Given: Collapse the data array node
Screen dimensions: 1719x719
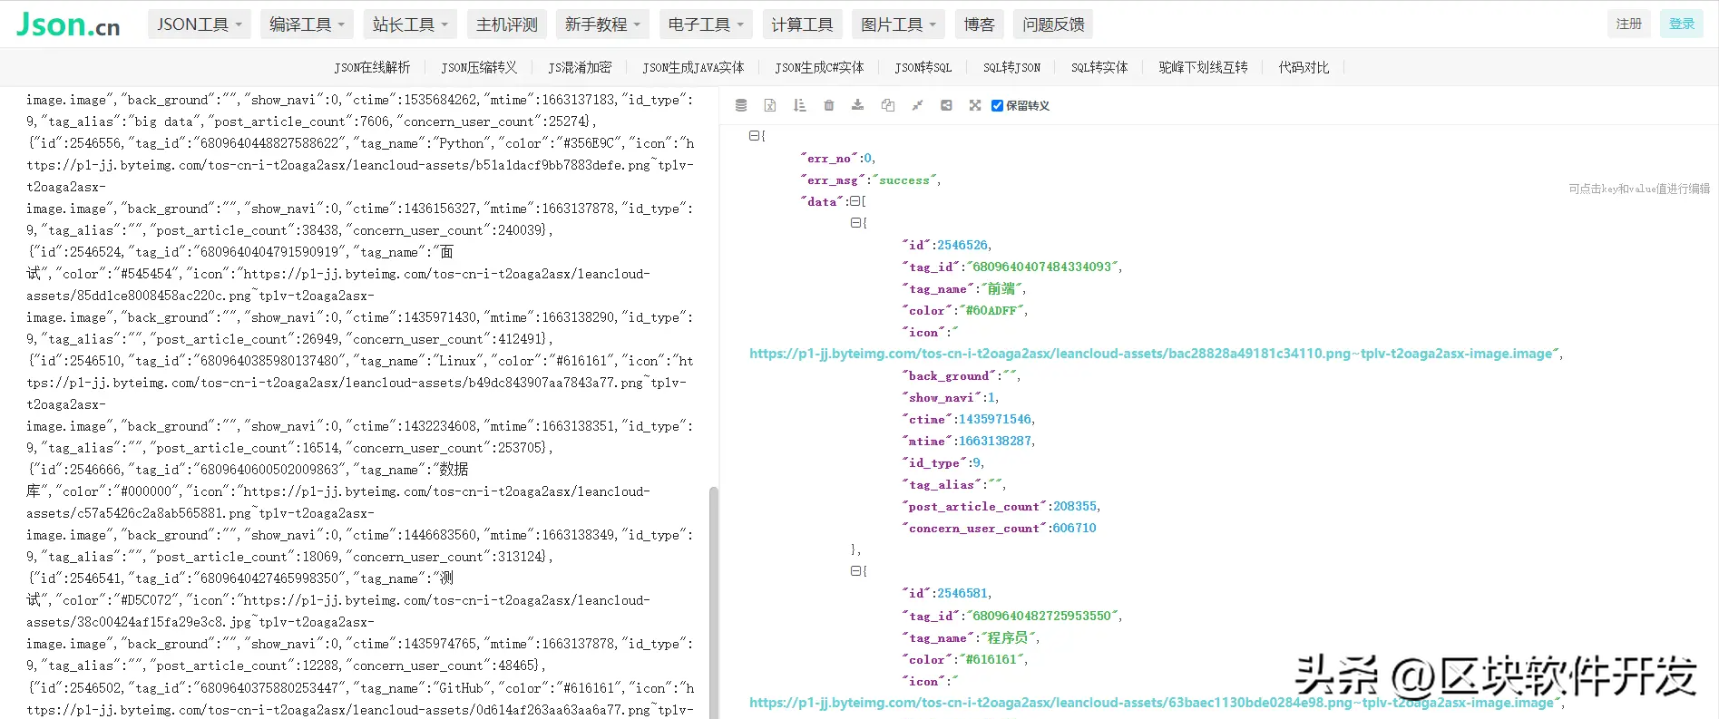Looking at the screenshot, I should (855, 201).
